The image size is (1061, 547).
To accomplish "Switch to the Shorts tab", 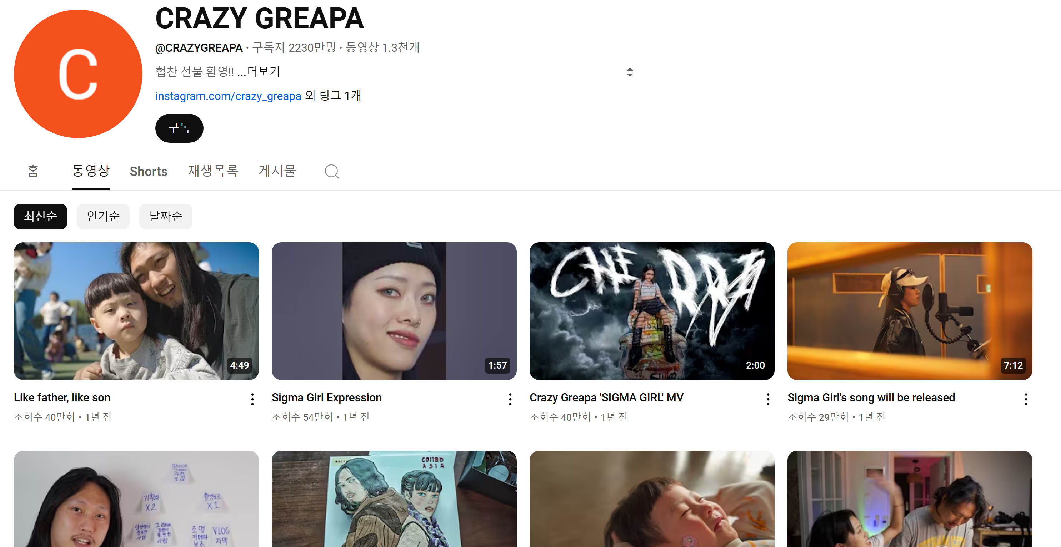I will click(148, 171).
